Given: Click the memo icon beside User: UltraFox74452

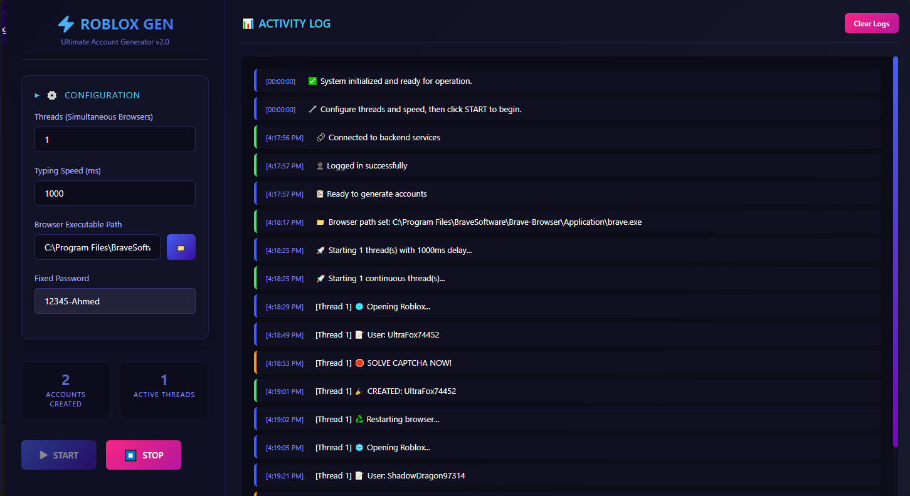Looking at the screenshot, I should (359, 335).
